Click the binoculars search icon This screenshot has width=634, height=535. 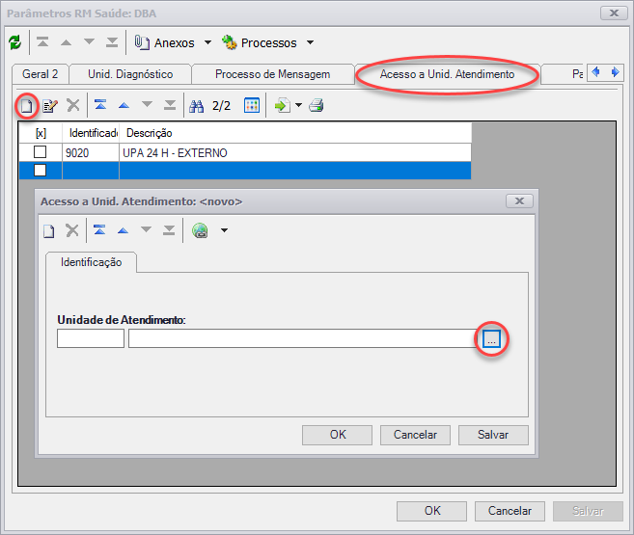197,106
